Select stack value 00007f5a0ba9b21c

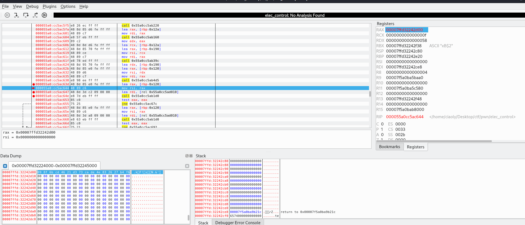coord(246,212)
